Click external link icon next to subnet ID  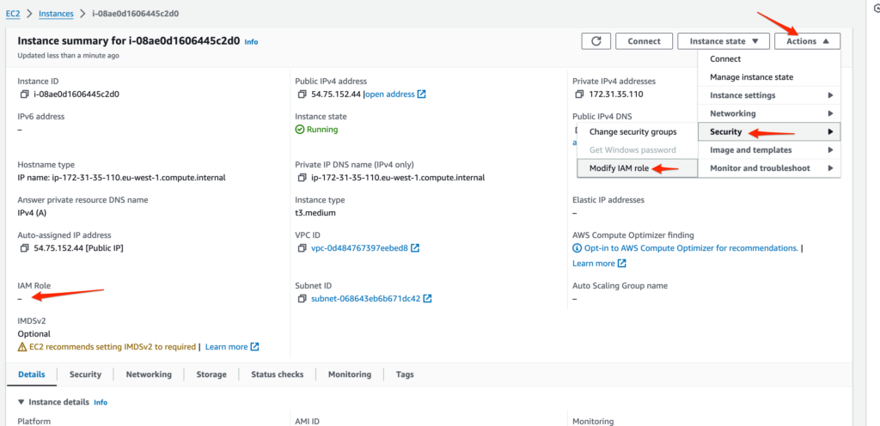point(427,298)
